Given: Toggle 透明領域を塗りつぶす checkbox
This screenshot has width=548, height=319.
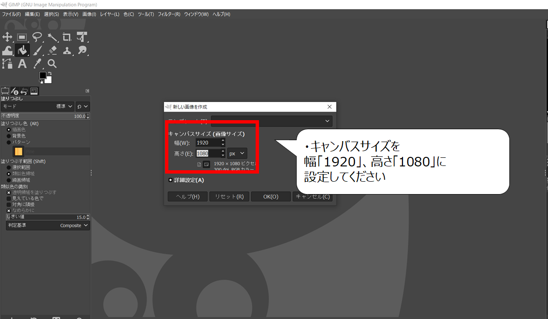Looking at the screenshot, I should click(9, 193).
